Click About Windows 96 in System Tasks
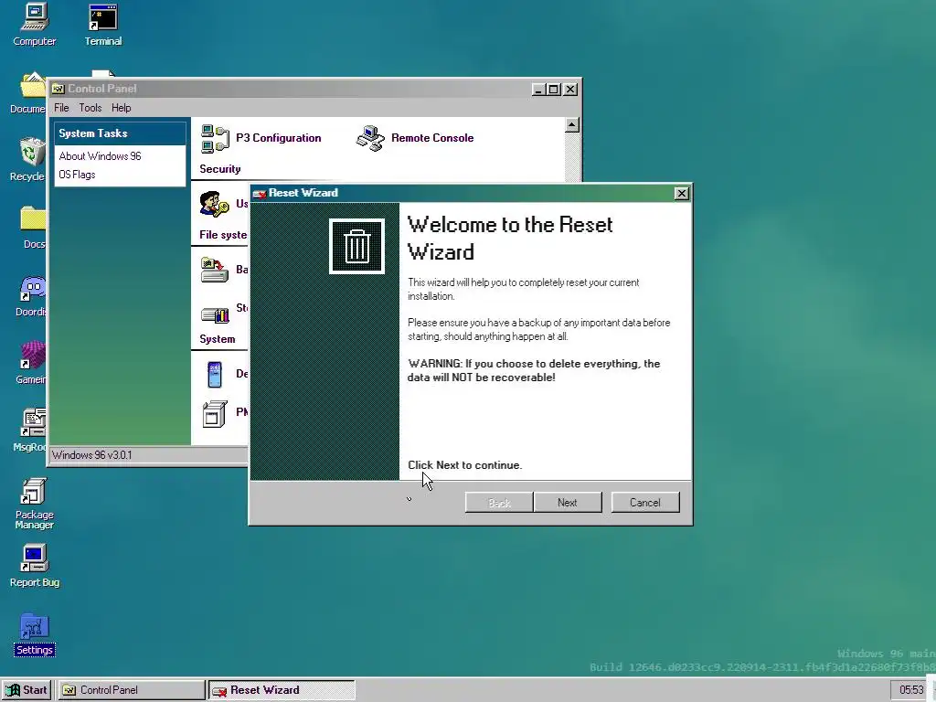 point(101,156)
